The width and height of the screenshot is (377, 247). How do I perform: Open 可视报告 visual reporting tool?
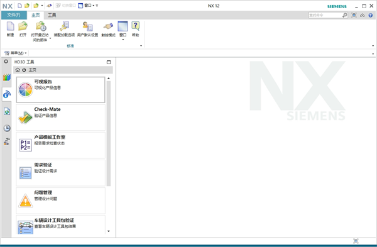point(60,90)
